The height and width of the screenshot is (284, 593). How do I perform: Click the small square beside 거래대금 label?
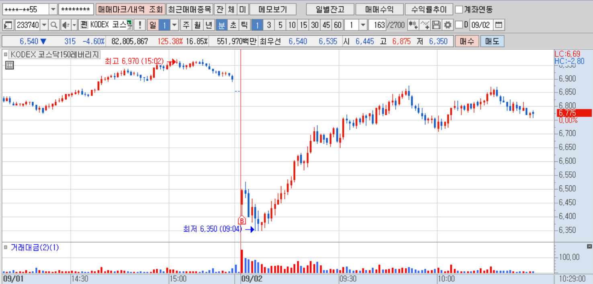pyautogui.click(x=5, y=248)
